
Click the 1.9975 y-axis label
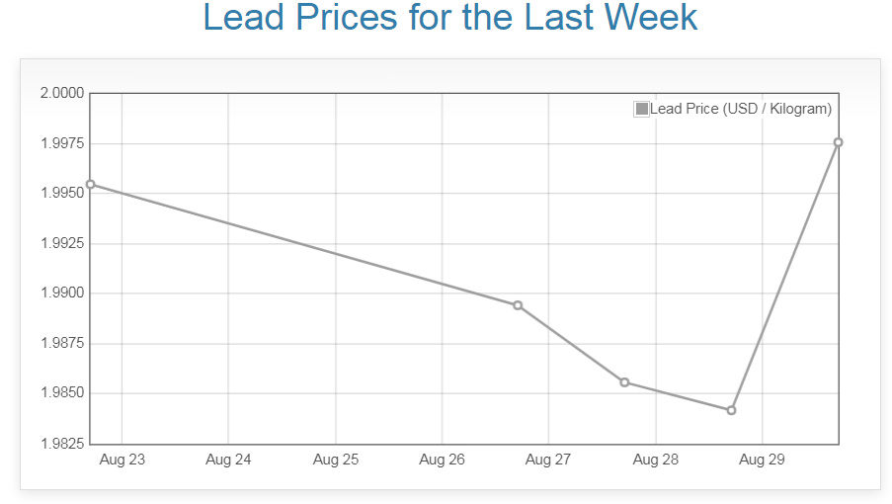[61, 144]
